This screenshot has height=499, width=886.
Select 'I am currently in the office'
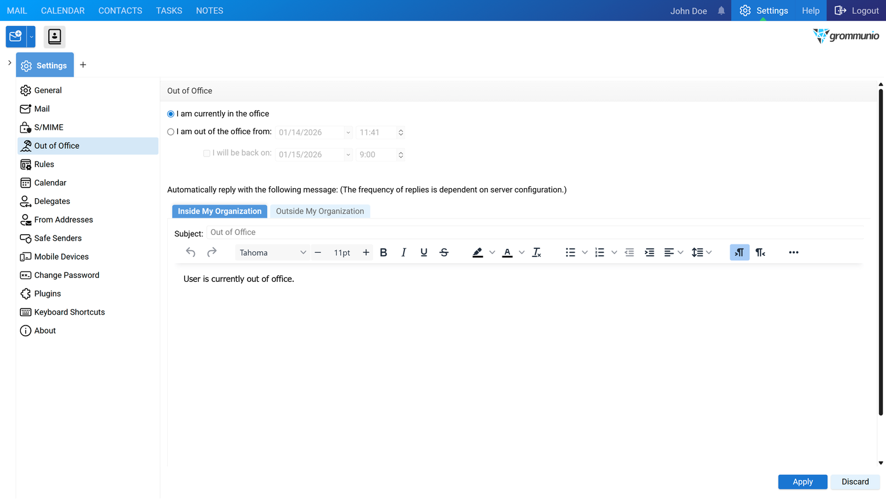click(171, 114)
